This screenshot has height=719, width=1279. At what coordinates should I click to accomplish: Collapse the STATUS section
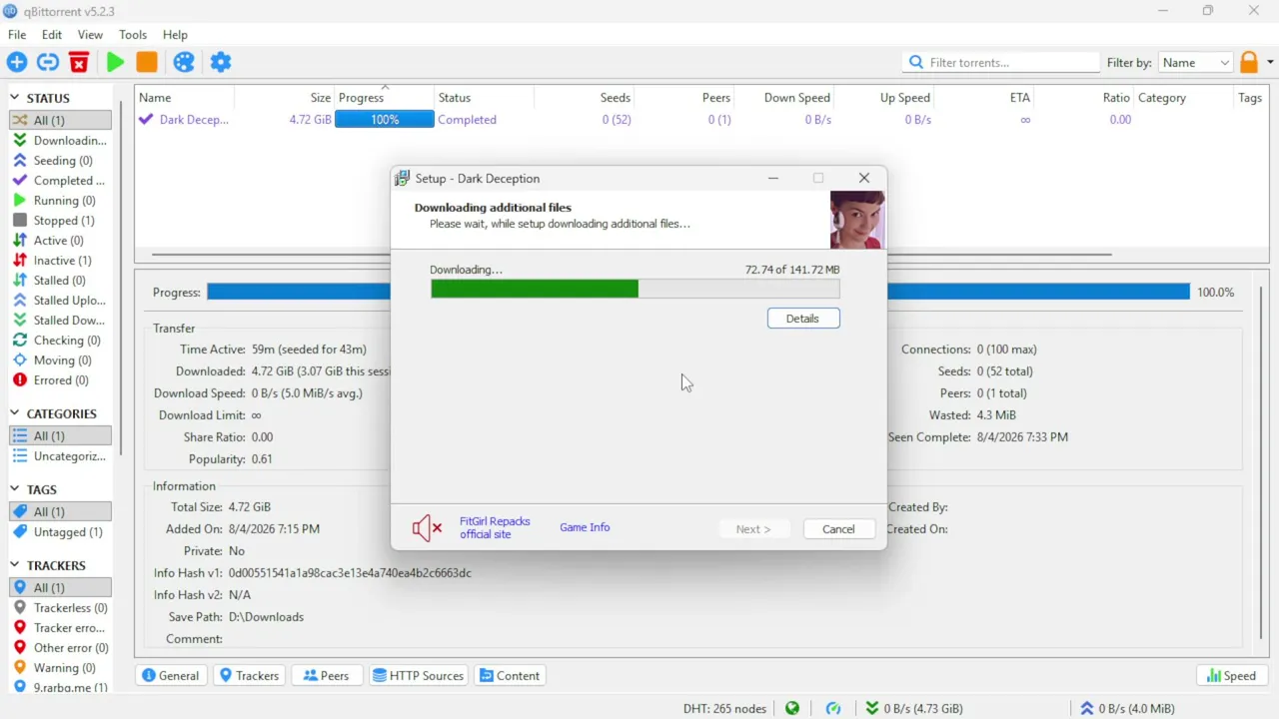pos(15,98)
